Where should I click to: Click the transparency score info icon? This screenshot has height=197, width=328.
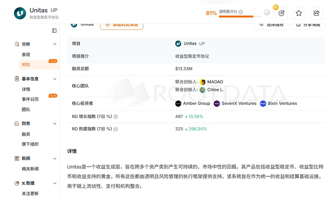[x=241, y=12]
